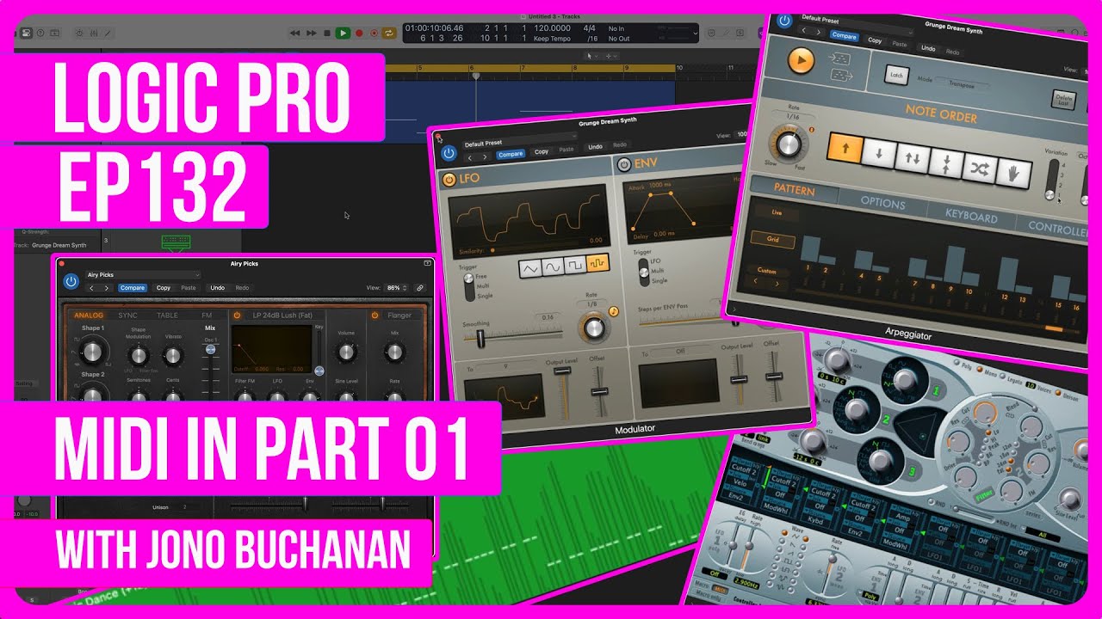Click the Fast Forward button in transport
Viewport: 1102px width, 619px height.
[312, 33]
